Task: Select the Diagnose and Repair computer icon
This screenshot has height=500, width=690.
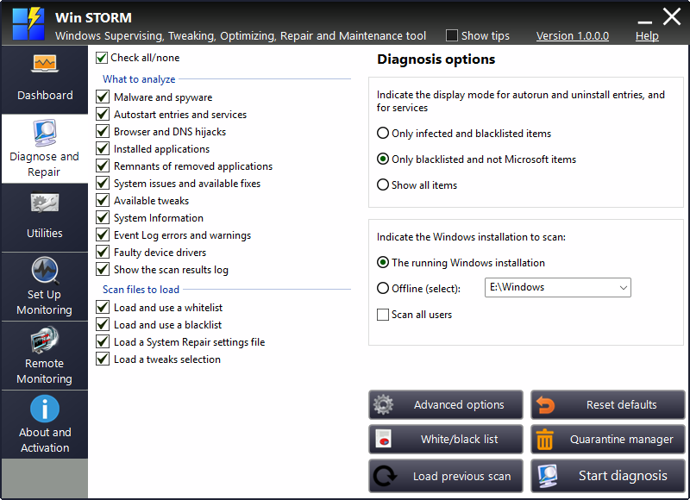Action: point(44,134)
